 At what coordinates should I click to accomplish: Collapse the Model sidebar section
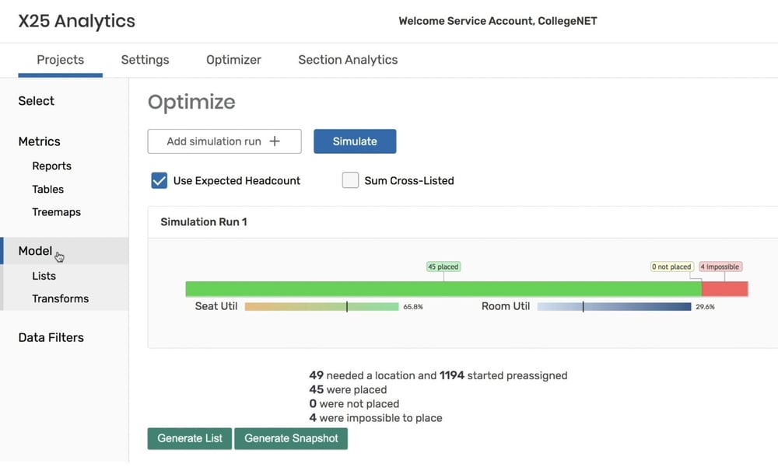36,251
